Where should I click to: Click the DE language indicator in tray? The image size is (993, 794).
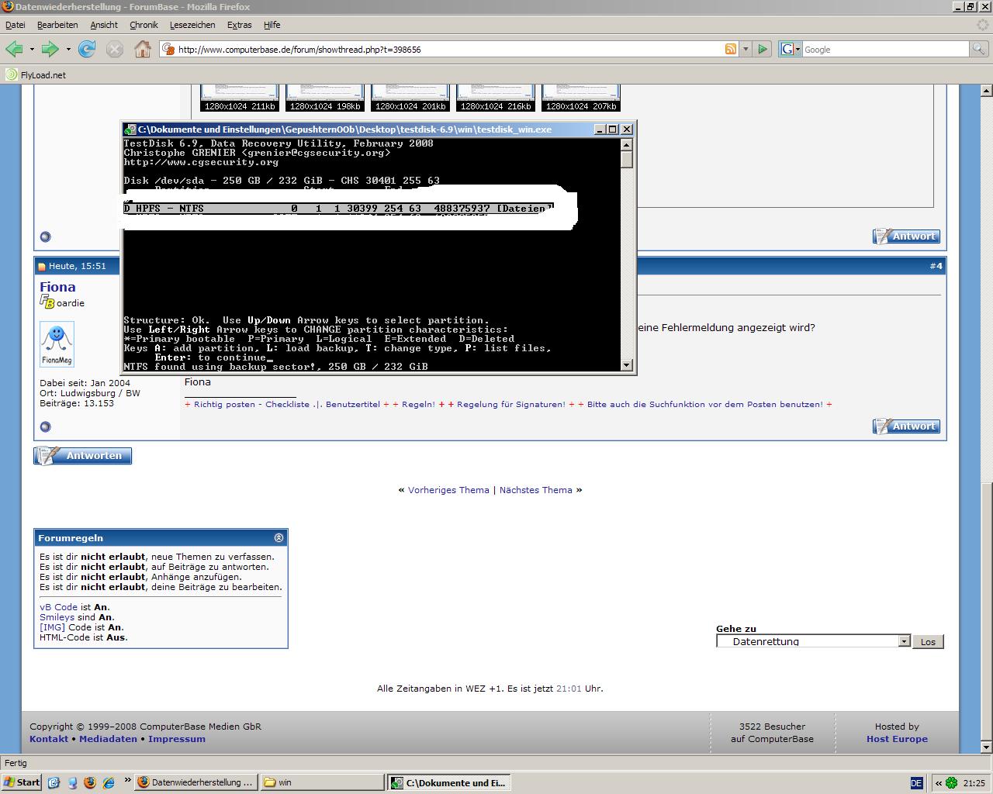tap(916, 783)
